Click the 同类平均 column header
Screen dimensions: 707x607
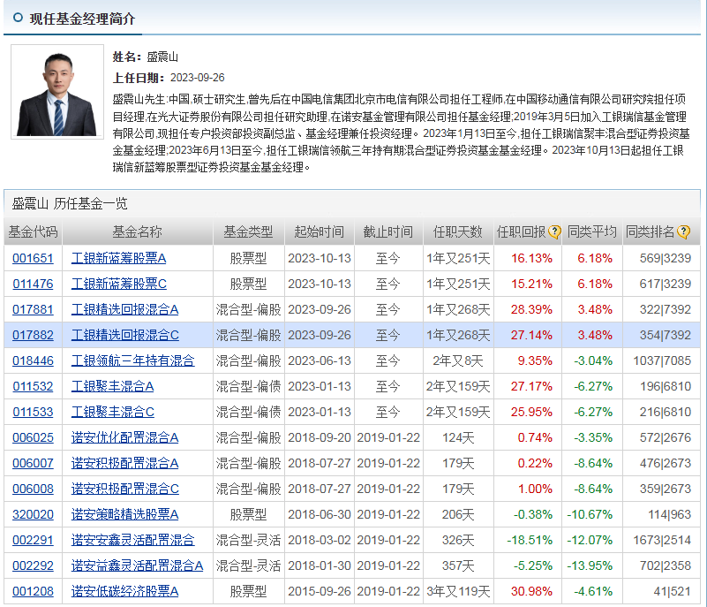pos(592,232)
